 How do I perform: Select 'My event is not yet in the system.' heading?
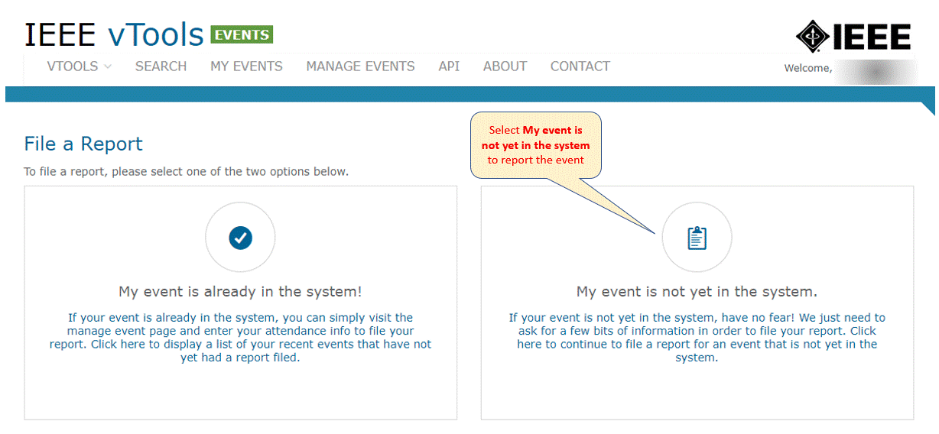tap(697, 292)
